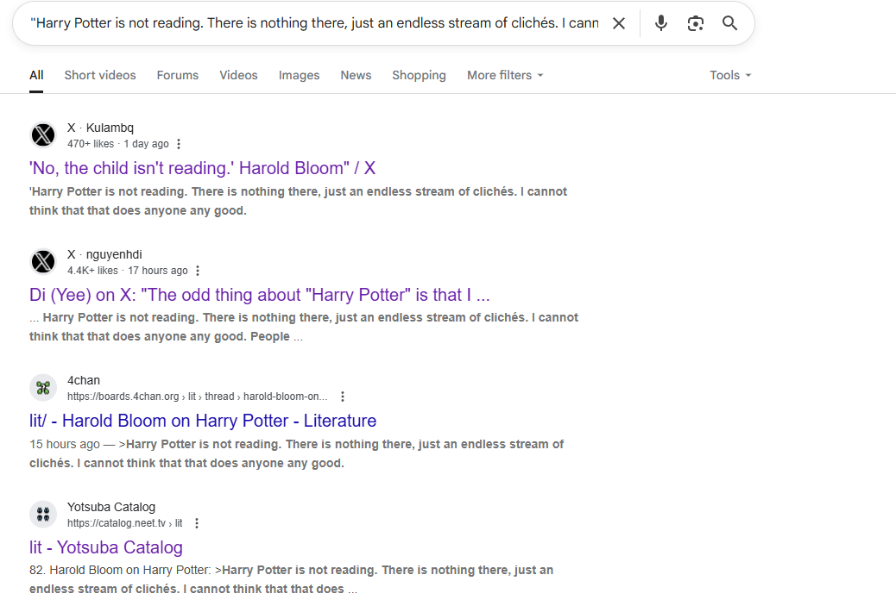Submit the search with the magnifier icon
This screenshot has height=606, width=896.
[729, 23]
